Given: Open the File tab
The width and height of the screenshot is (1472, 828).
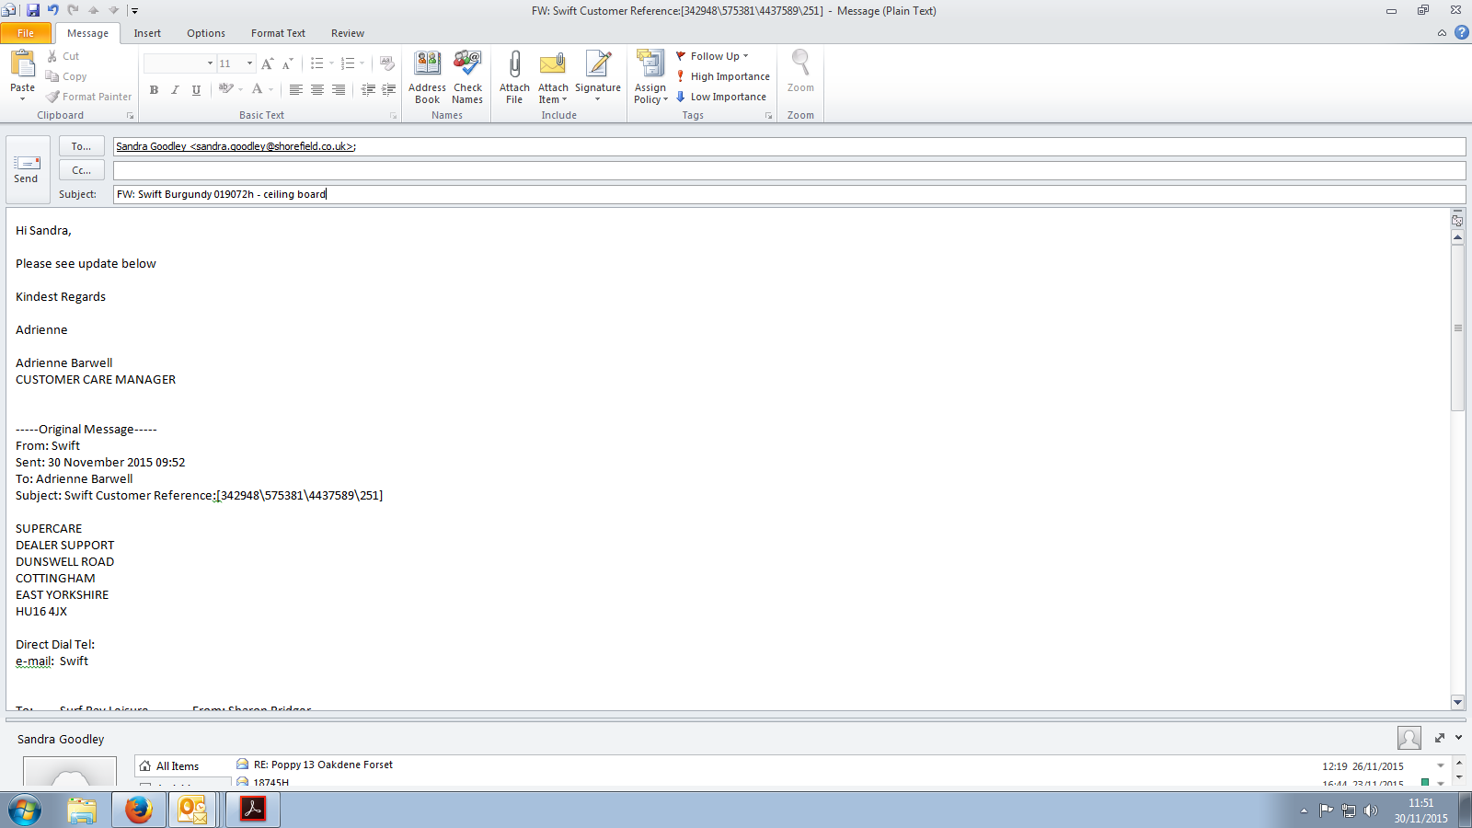Looking at the screenshot, I should coord(26,33).
